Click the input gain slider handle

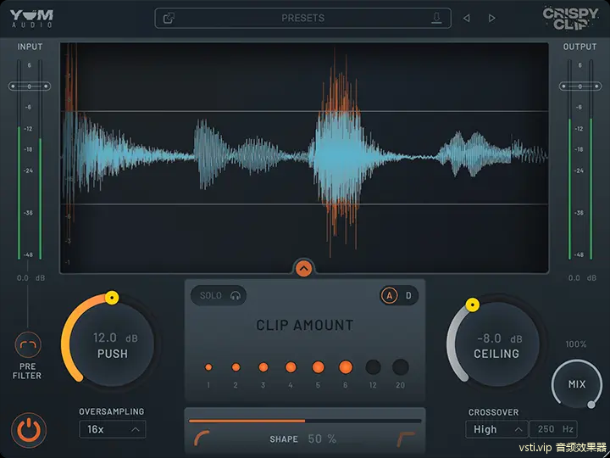[x=30, y=86]
